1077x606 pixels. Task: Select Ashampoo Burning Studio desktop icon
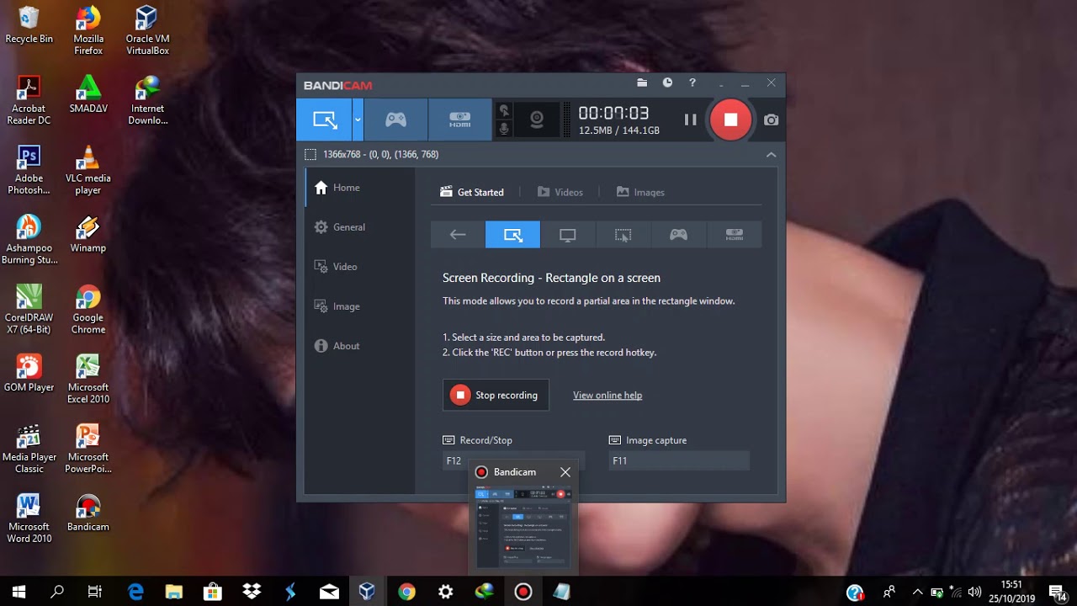pyautogui.click(x=29, y=241)
